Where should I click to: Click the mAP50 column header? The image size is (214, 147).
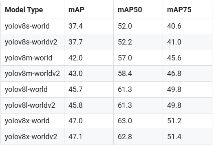pos(130,10)
